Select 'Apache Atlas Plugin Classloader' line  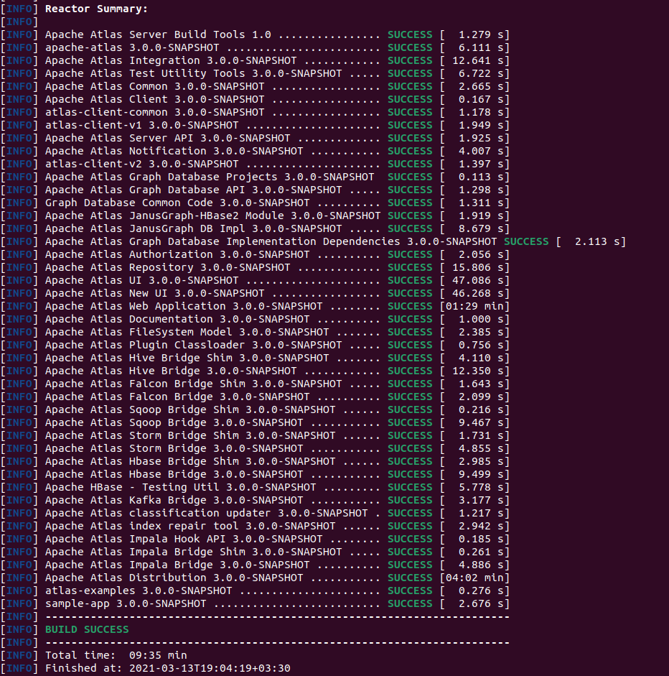(x=193, y=345)
